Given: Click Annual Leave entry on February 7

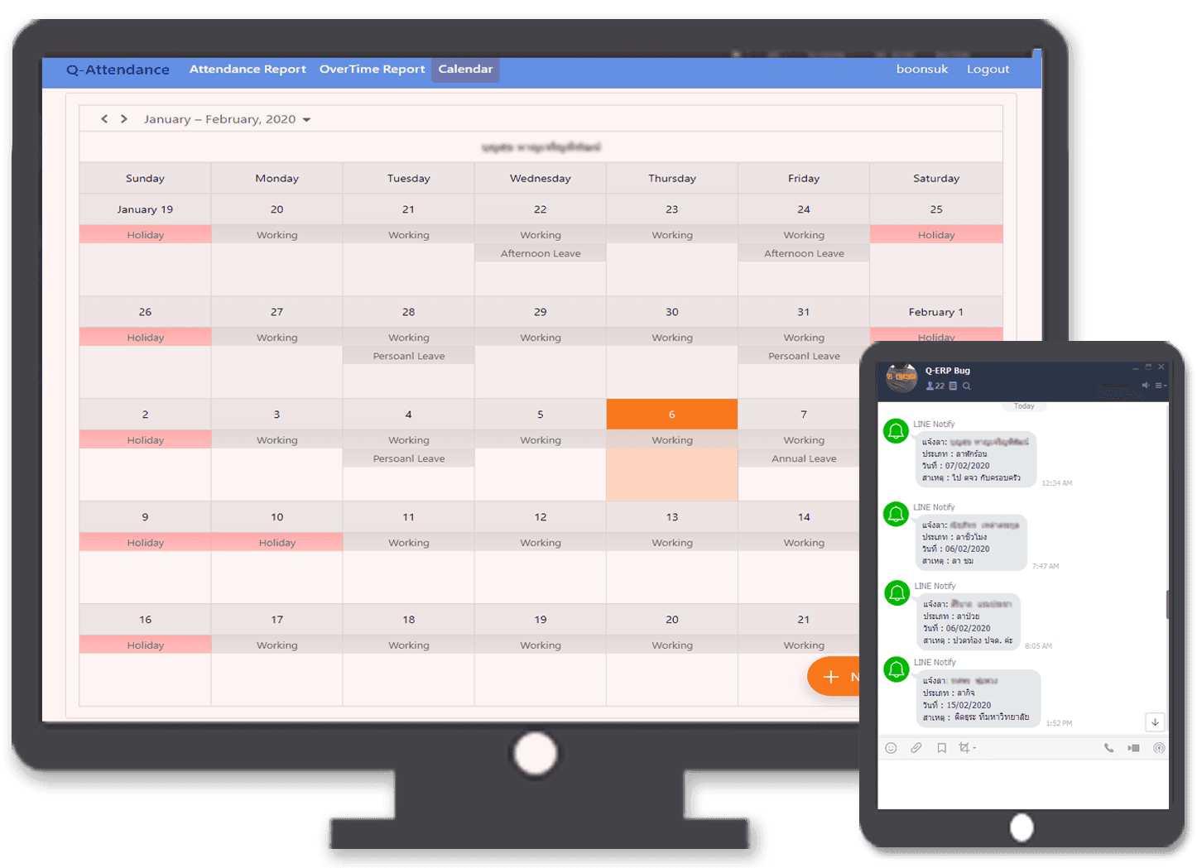Looking at the screenshot, I should (x=804, y=458).
